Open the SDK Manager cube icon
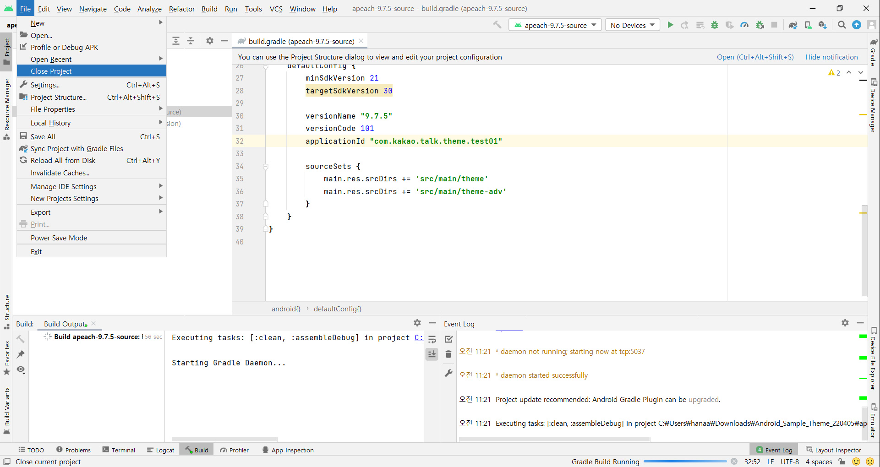This screenshot has width=880, height=467. coord(823,25)
